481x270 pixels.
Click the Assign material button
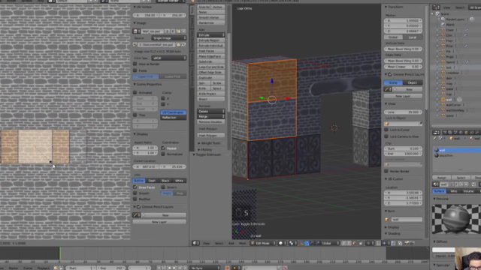point(441,178)
